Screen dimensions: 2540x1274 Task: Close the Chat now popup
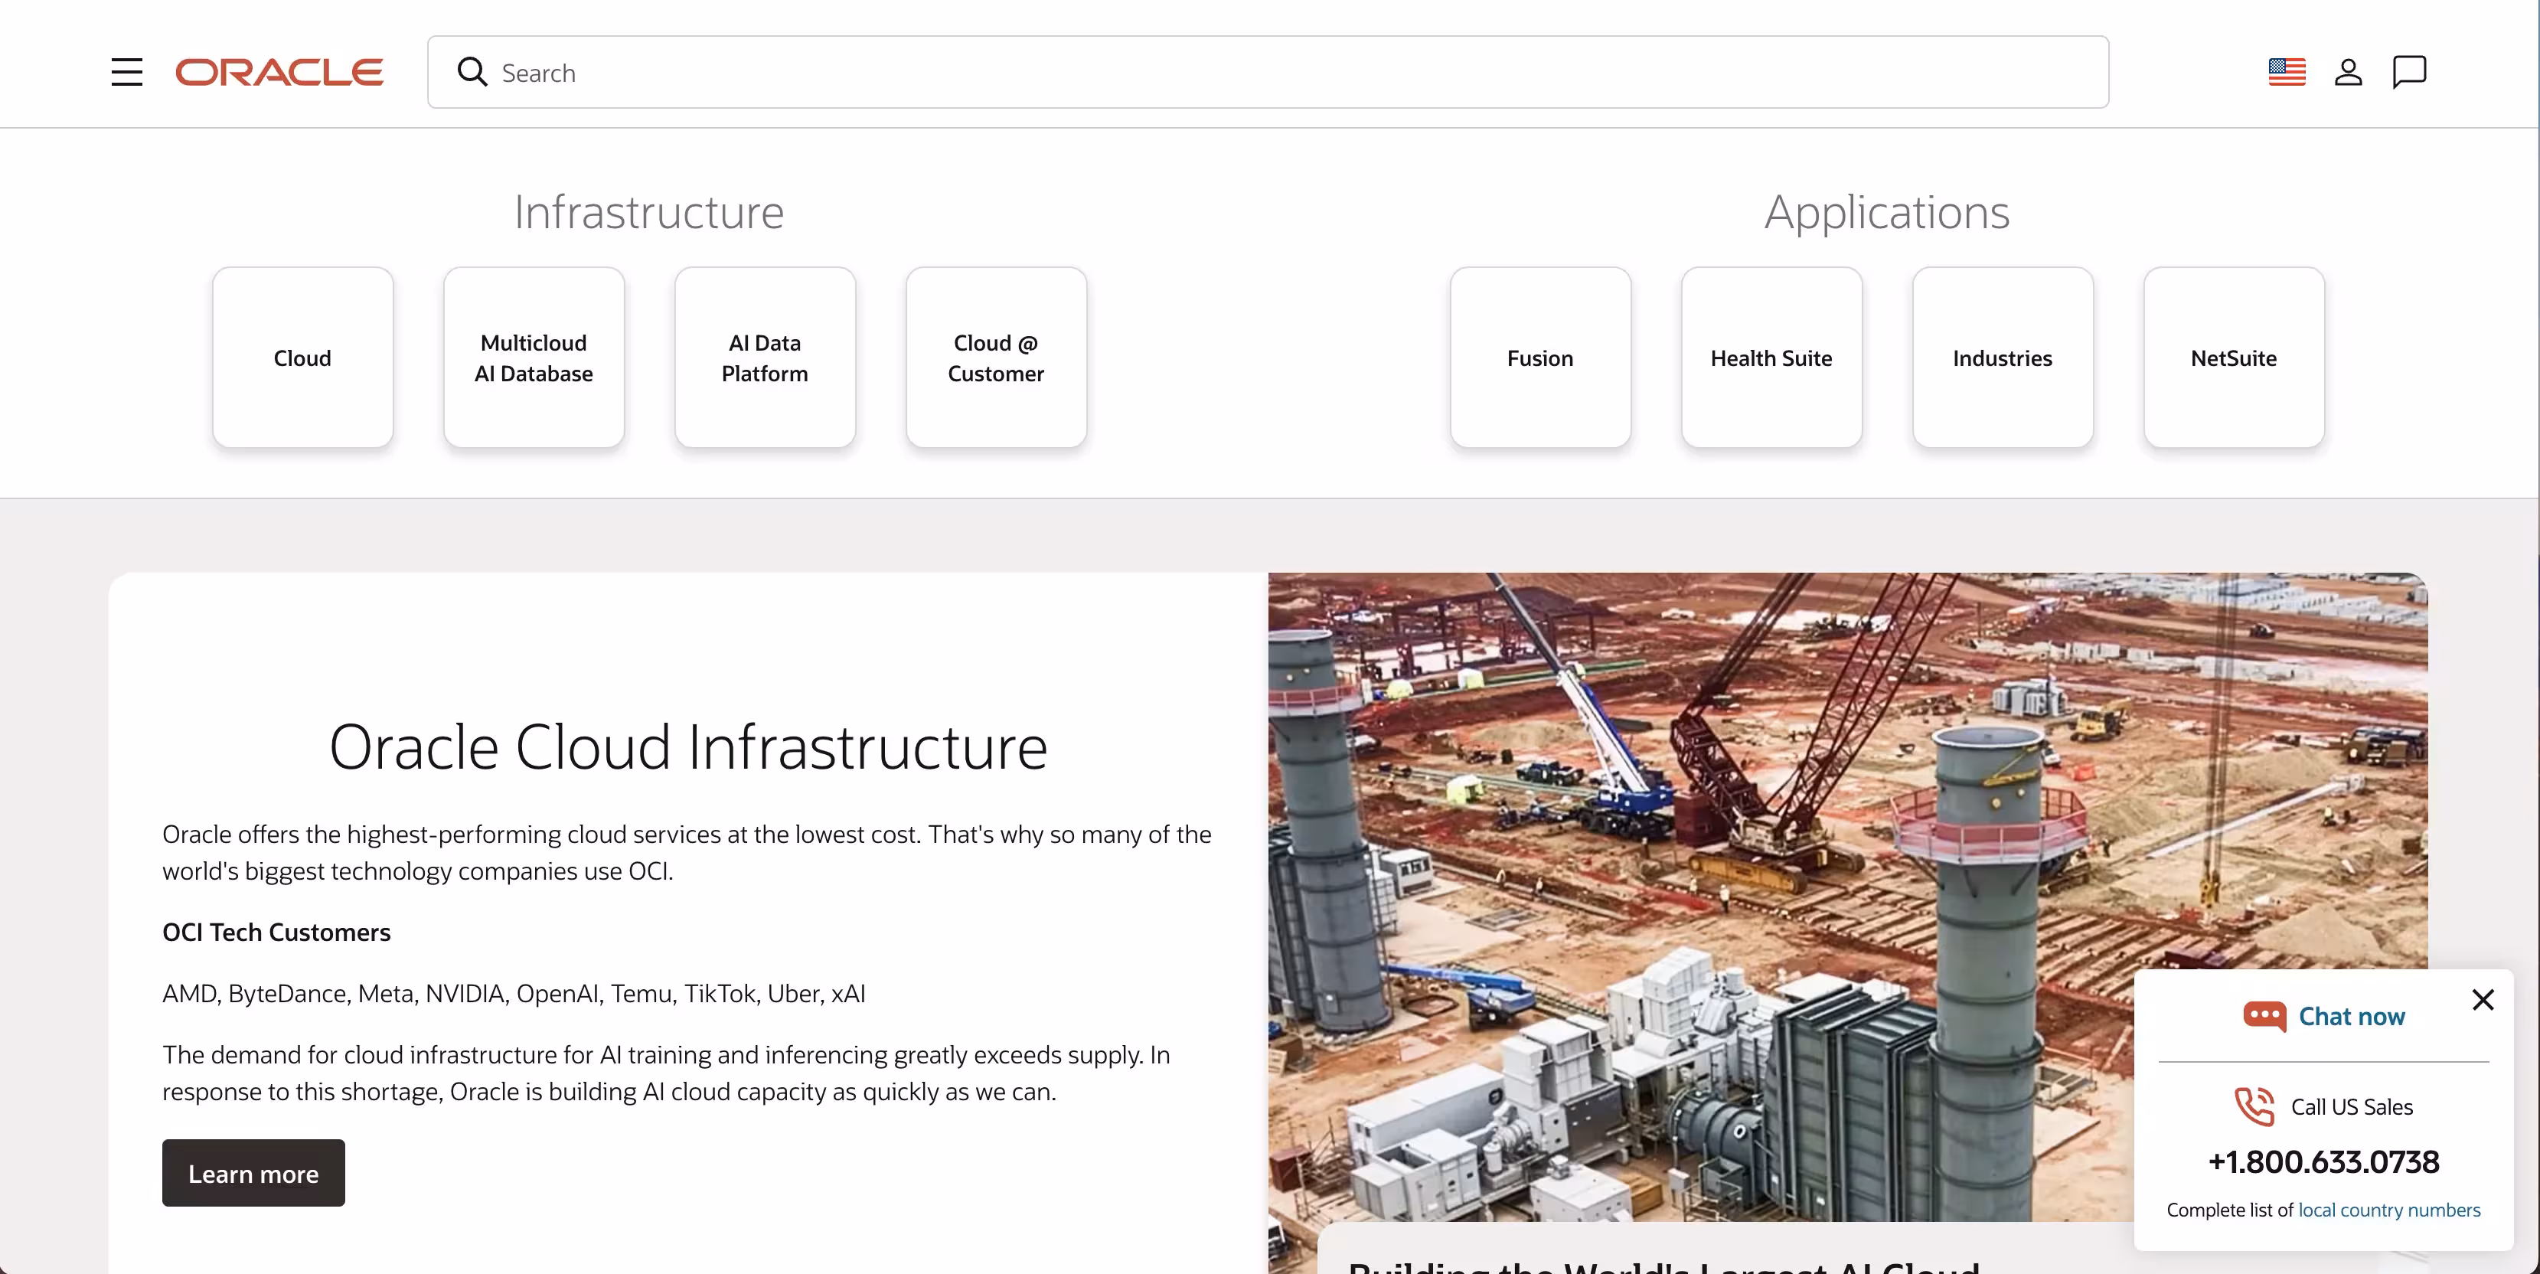click(2483, 1000)
